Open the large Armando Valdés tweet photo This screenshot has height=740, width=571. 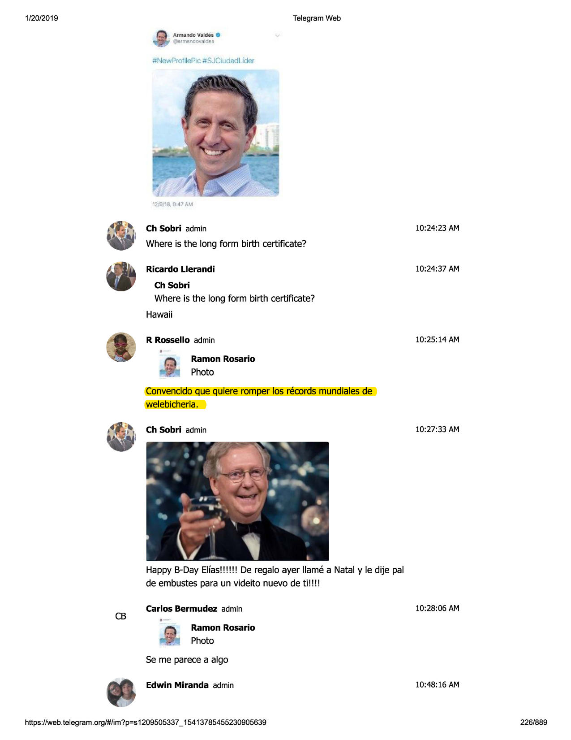[216, 133]
